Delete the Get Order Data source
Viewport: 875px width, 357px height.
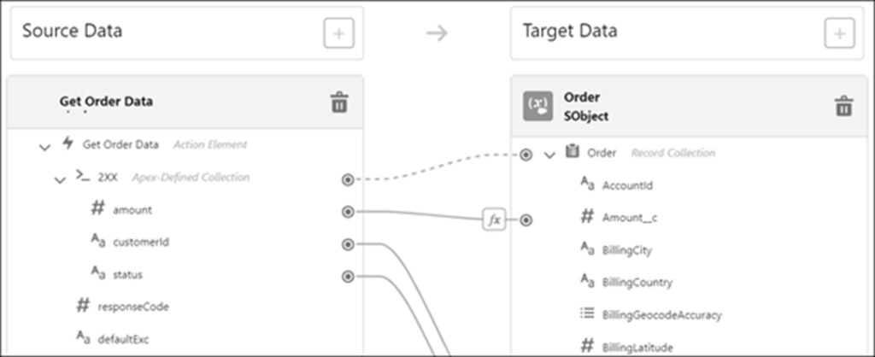tap(339, 102)
